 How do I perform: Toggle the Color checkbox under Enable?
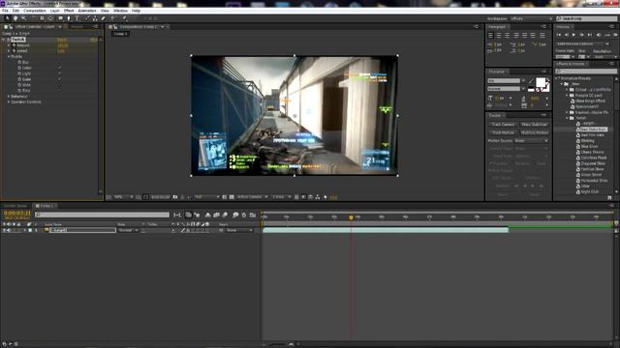tap(60, 68)
